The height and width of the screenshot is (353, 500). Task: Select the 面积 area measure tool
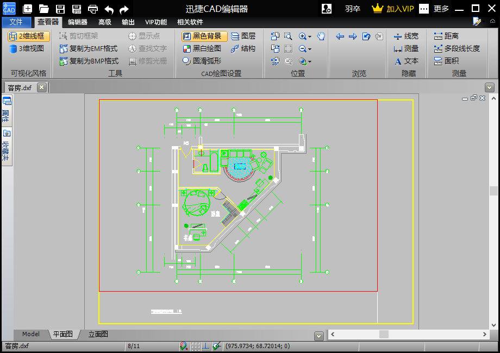point(446,61)
